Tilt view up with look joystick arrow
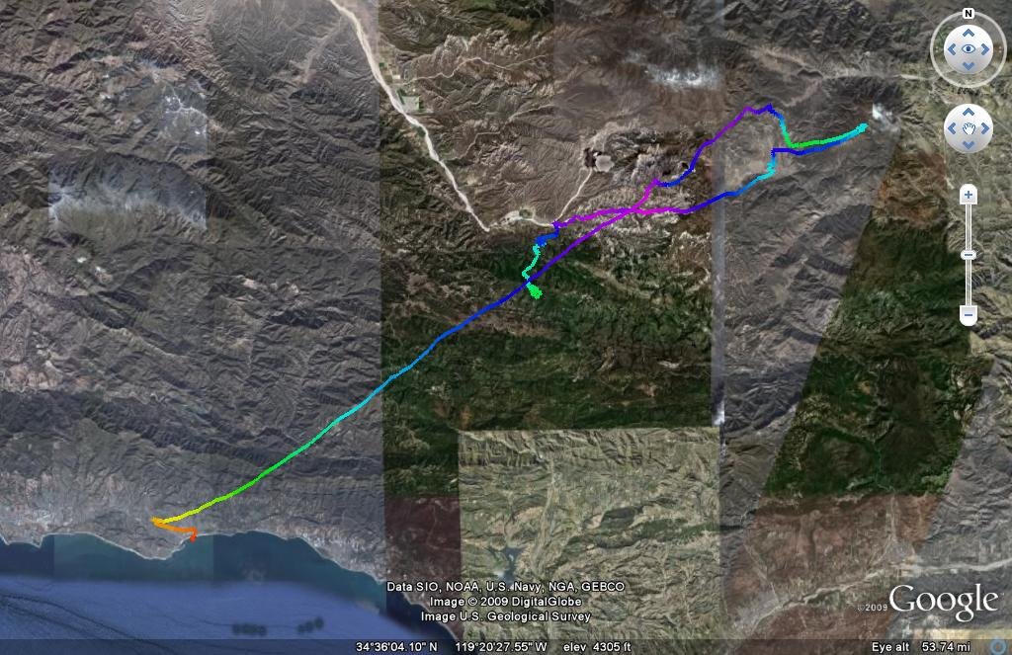 click(x=969, y=33)
